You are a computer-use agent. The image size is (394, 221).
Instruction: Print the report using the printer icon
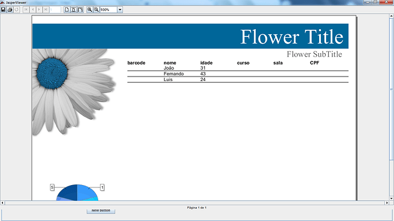click(x=10, y=10)
